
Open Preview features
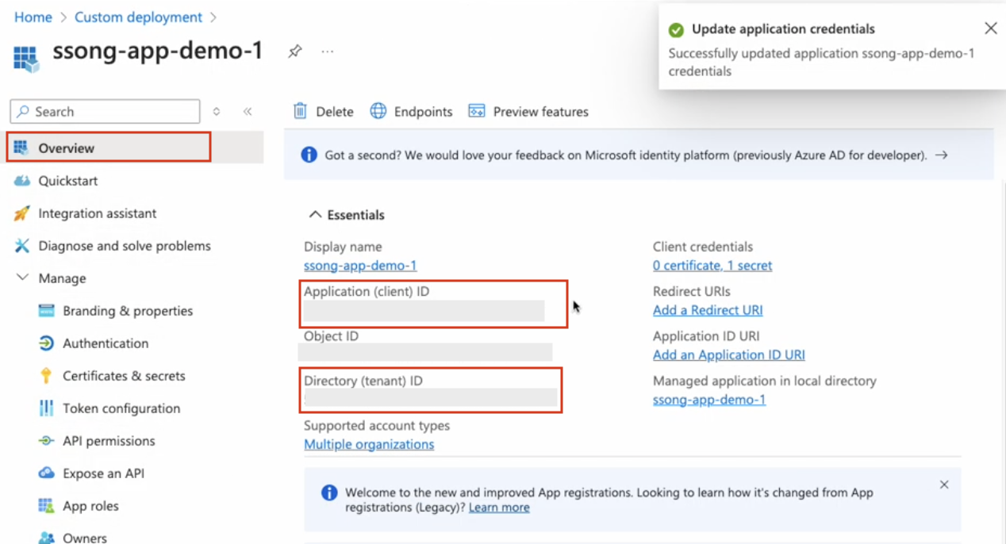tap(528, 112)
